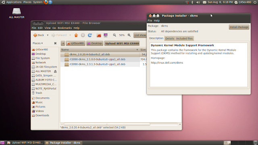Select the rt3090-dkms_2.3.1.3 deb file icon
The width and height of the screenshot is (258, 145).
(x=67, y=64)
